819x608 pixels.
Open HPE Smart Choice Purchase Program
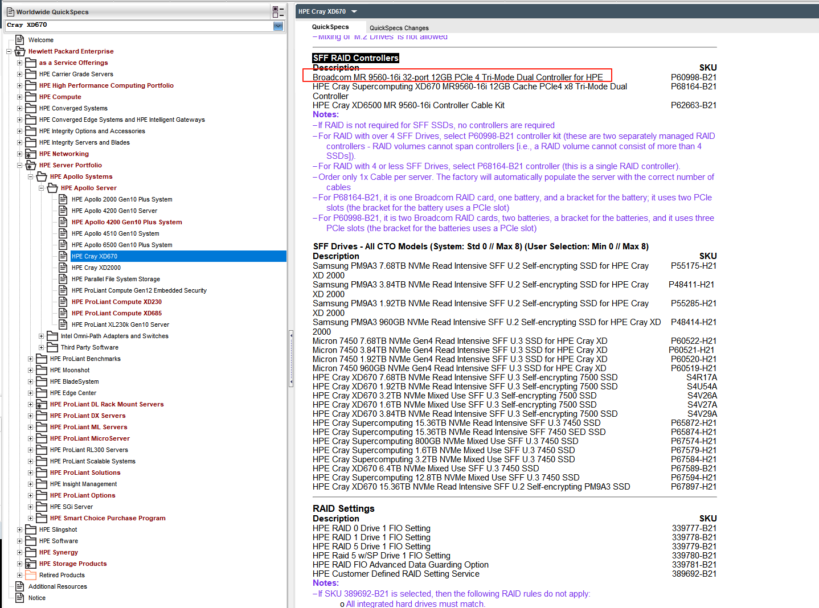coord(108,518)
